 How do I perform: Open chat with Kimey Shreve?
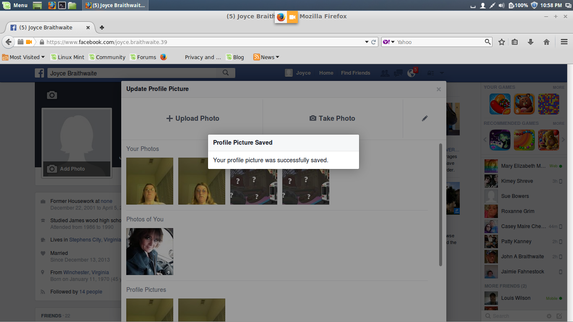pyautogui.click(x=523, y=181)
